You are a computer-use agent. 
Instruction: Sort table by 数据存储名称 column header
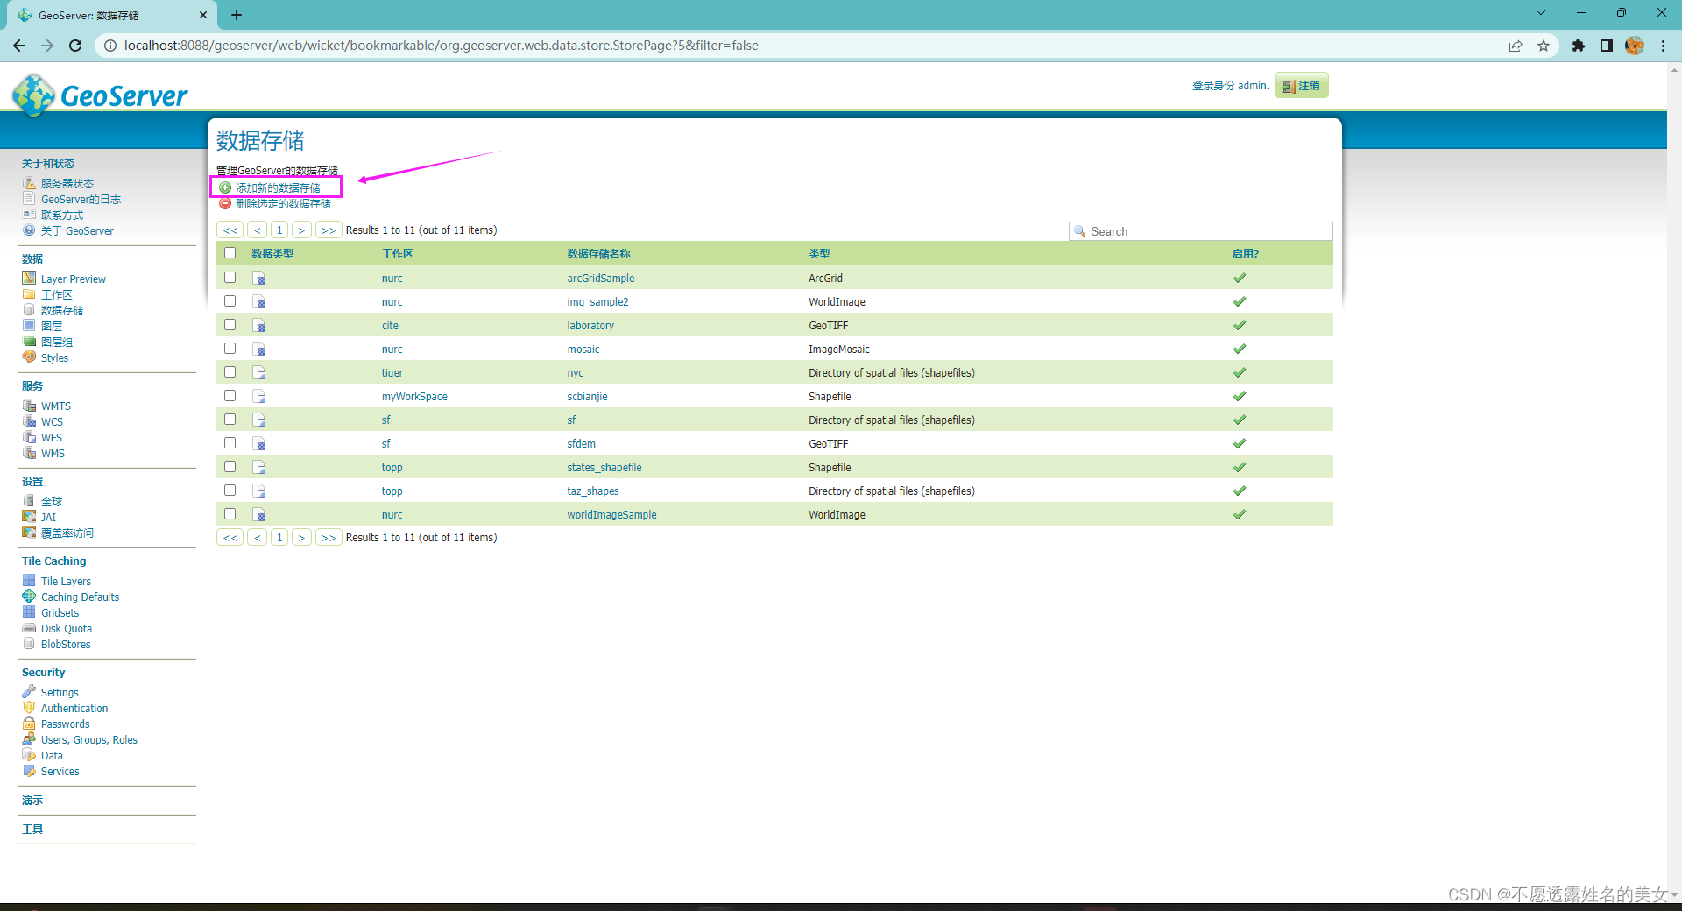pos(598,254)
